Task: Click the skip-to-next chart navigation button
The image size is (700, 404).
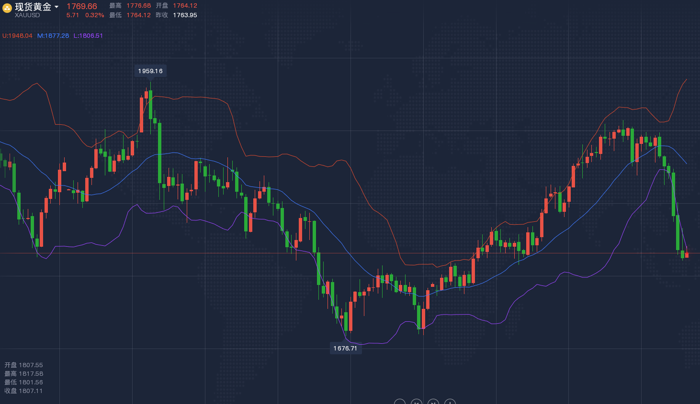Action: (x=433, y=403)
